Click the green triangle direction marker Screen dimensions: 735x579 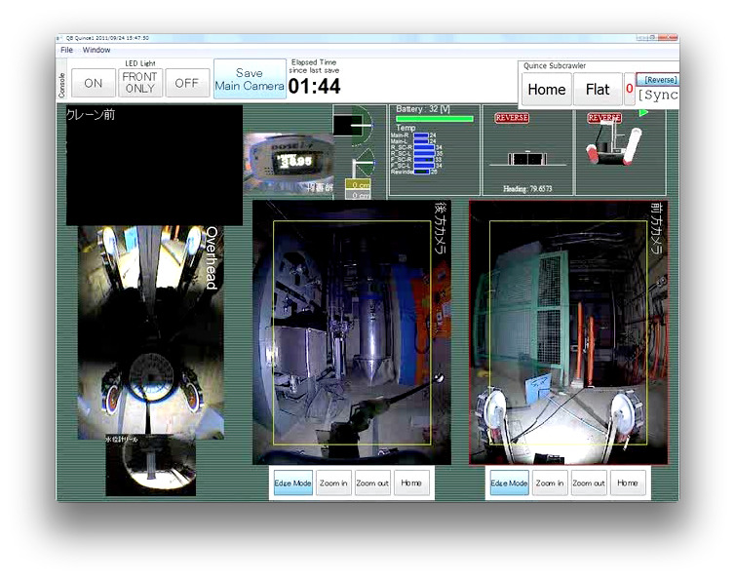click(643, 112)
